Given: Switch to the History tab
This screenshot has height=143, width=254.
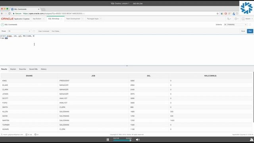Looking at the screenshot, I should (x=44, y=69).
